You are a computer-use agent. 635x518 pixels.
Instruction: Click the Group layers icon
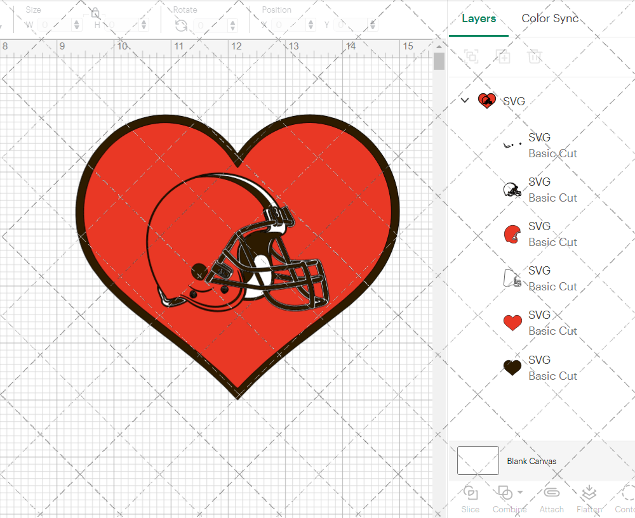pyautogui.click(x=471, y=56)
